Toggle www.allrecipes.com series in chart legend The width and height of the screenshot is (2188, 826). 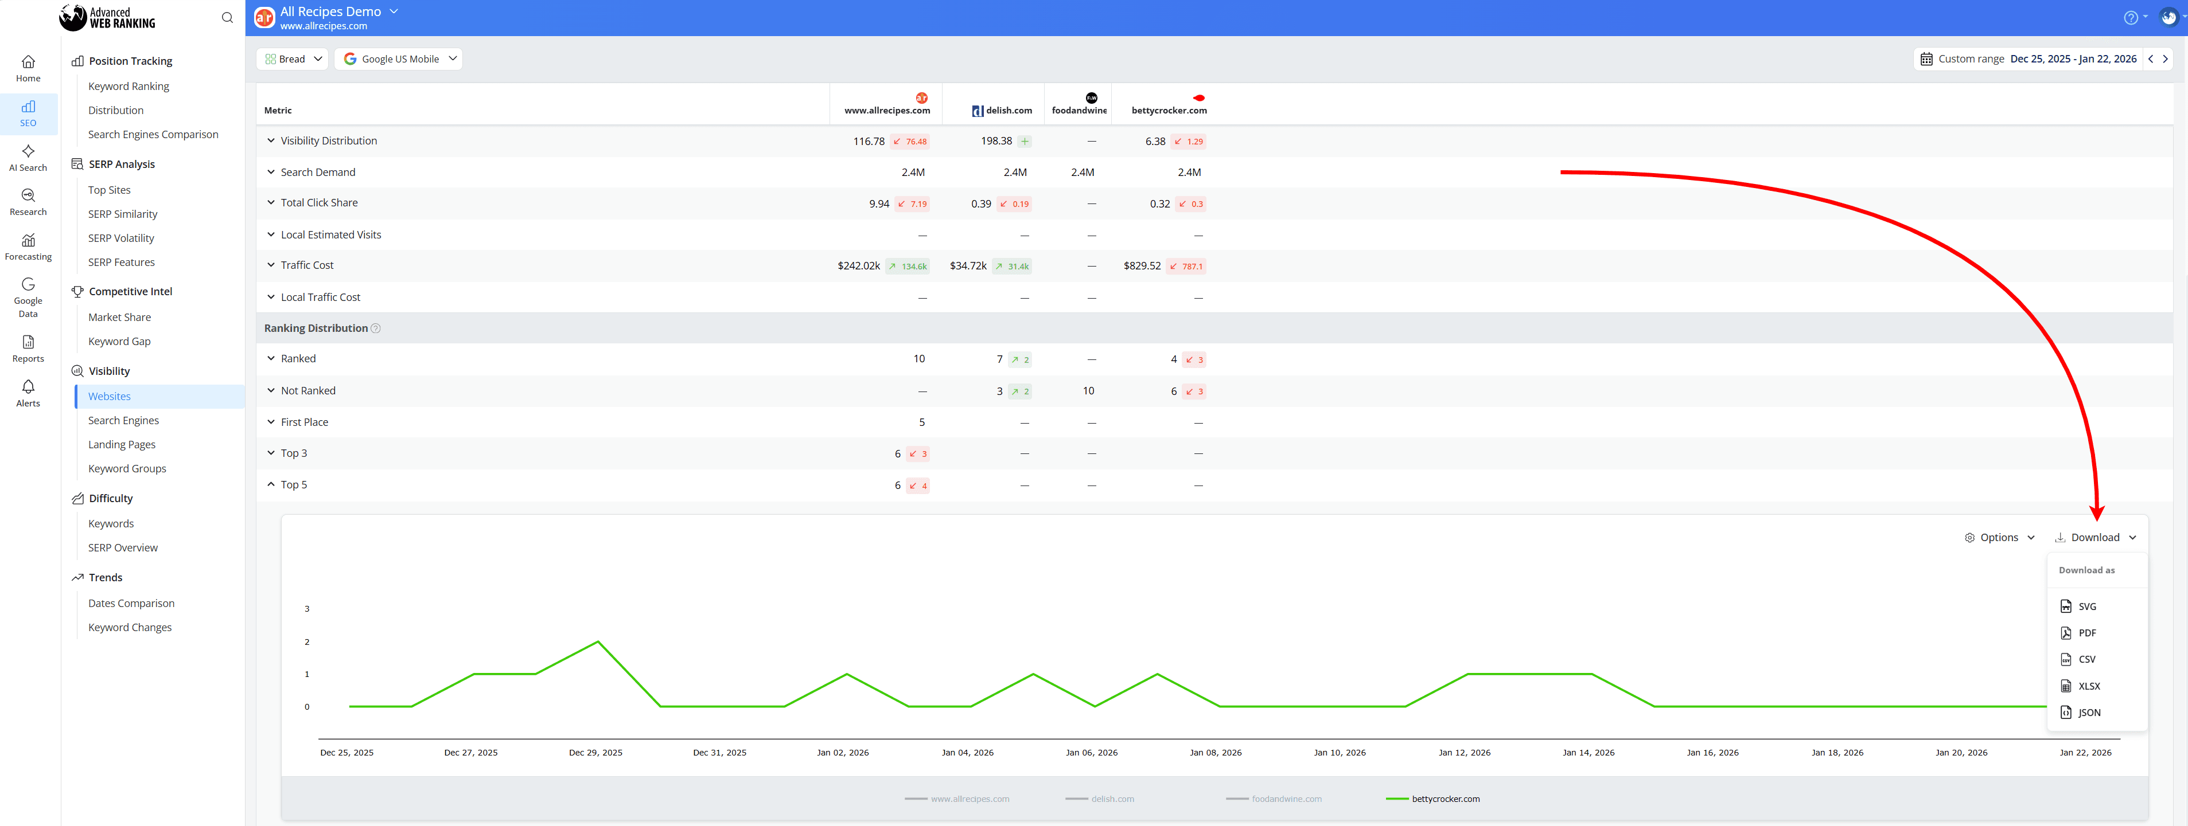pos(957,800)
